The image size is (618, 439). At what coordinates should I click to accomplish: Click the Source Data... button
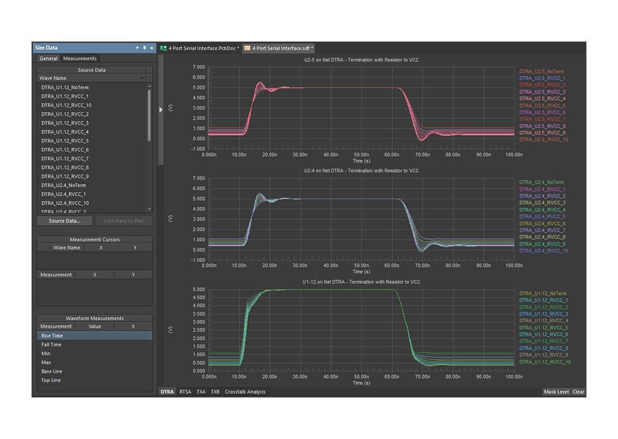pyautogui.click(x=65, y=221)
